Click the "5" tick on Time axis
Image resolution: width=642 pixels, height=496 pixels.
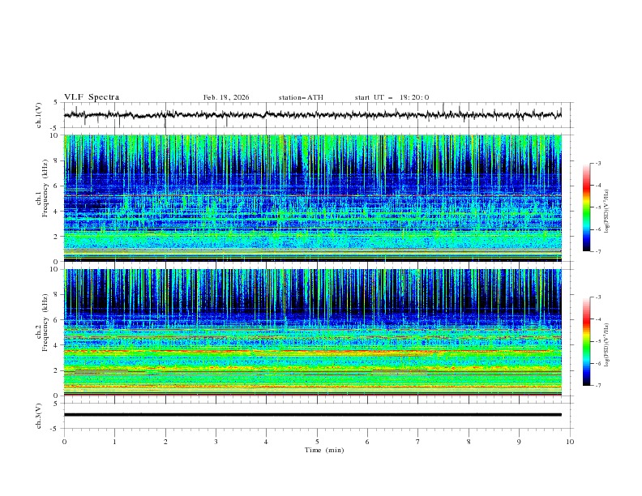tap(317, 442)
